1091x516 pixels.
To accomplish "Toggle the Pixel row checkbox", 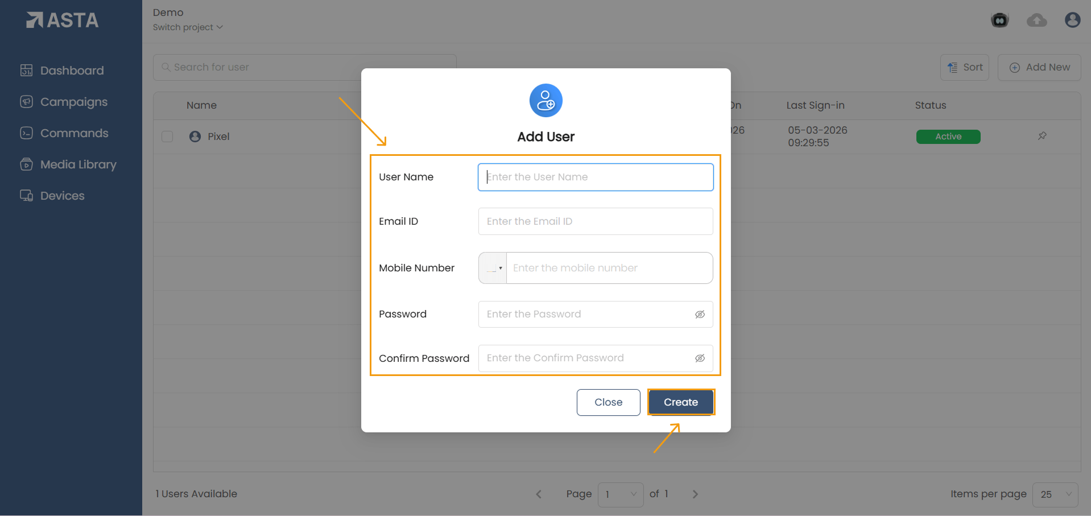I will tap(167, 137).
